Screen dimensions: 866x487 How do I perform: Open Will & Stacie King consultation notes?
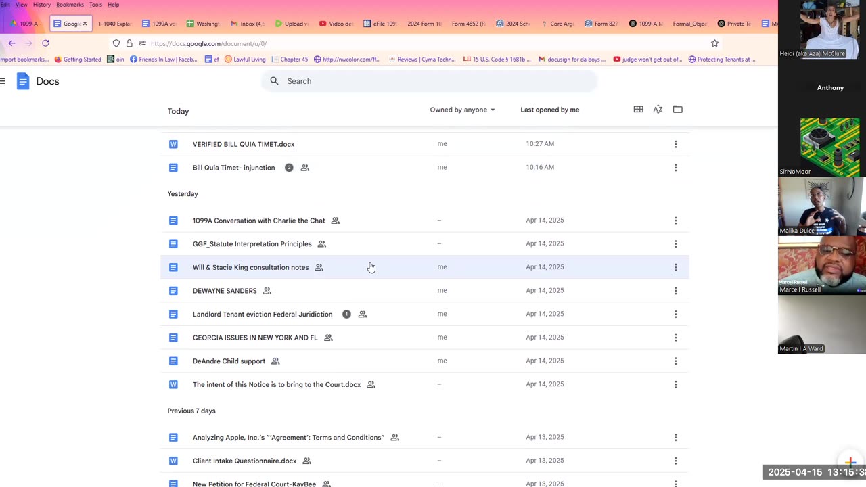(x=250, y=267)
